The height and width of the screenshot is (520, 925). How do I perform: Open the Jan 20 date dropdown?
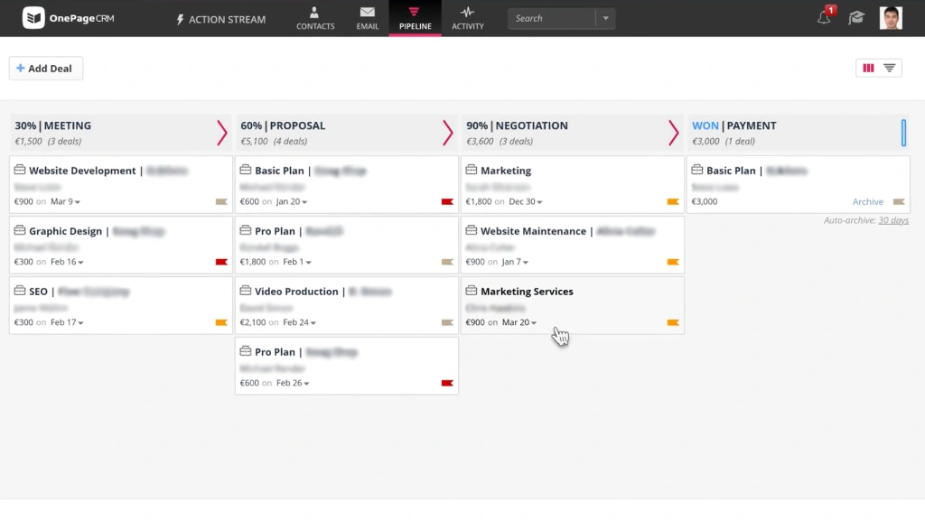pos(292,201)
